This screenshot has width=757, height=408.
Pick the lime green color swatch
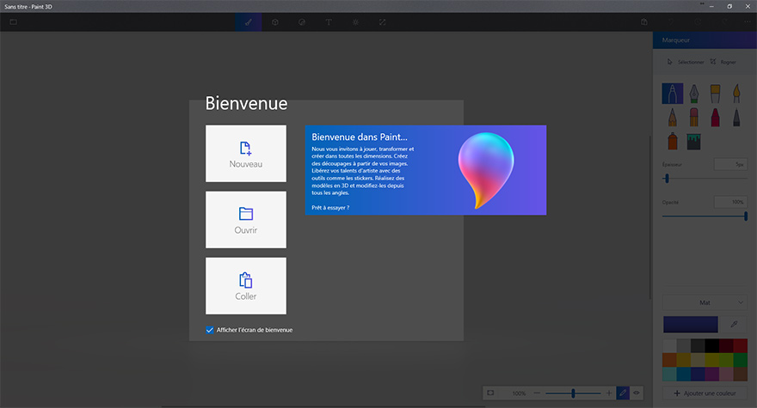pyautogui.click(x=726, y=360)
